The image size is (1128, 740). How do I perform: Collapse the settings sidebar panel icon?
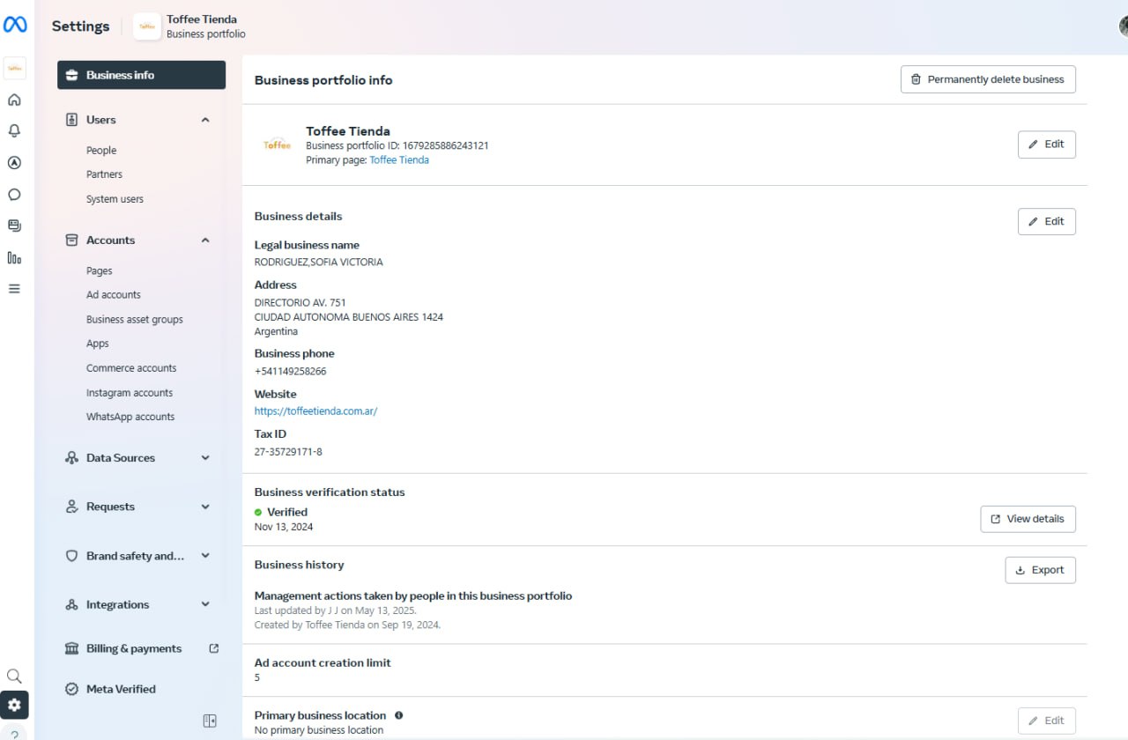pyautogui.click(x=210, y=721)
